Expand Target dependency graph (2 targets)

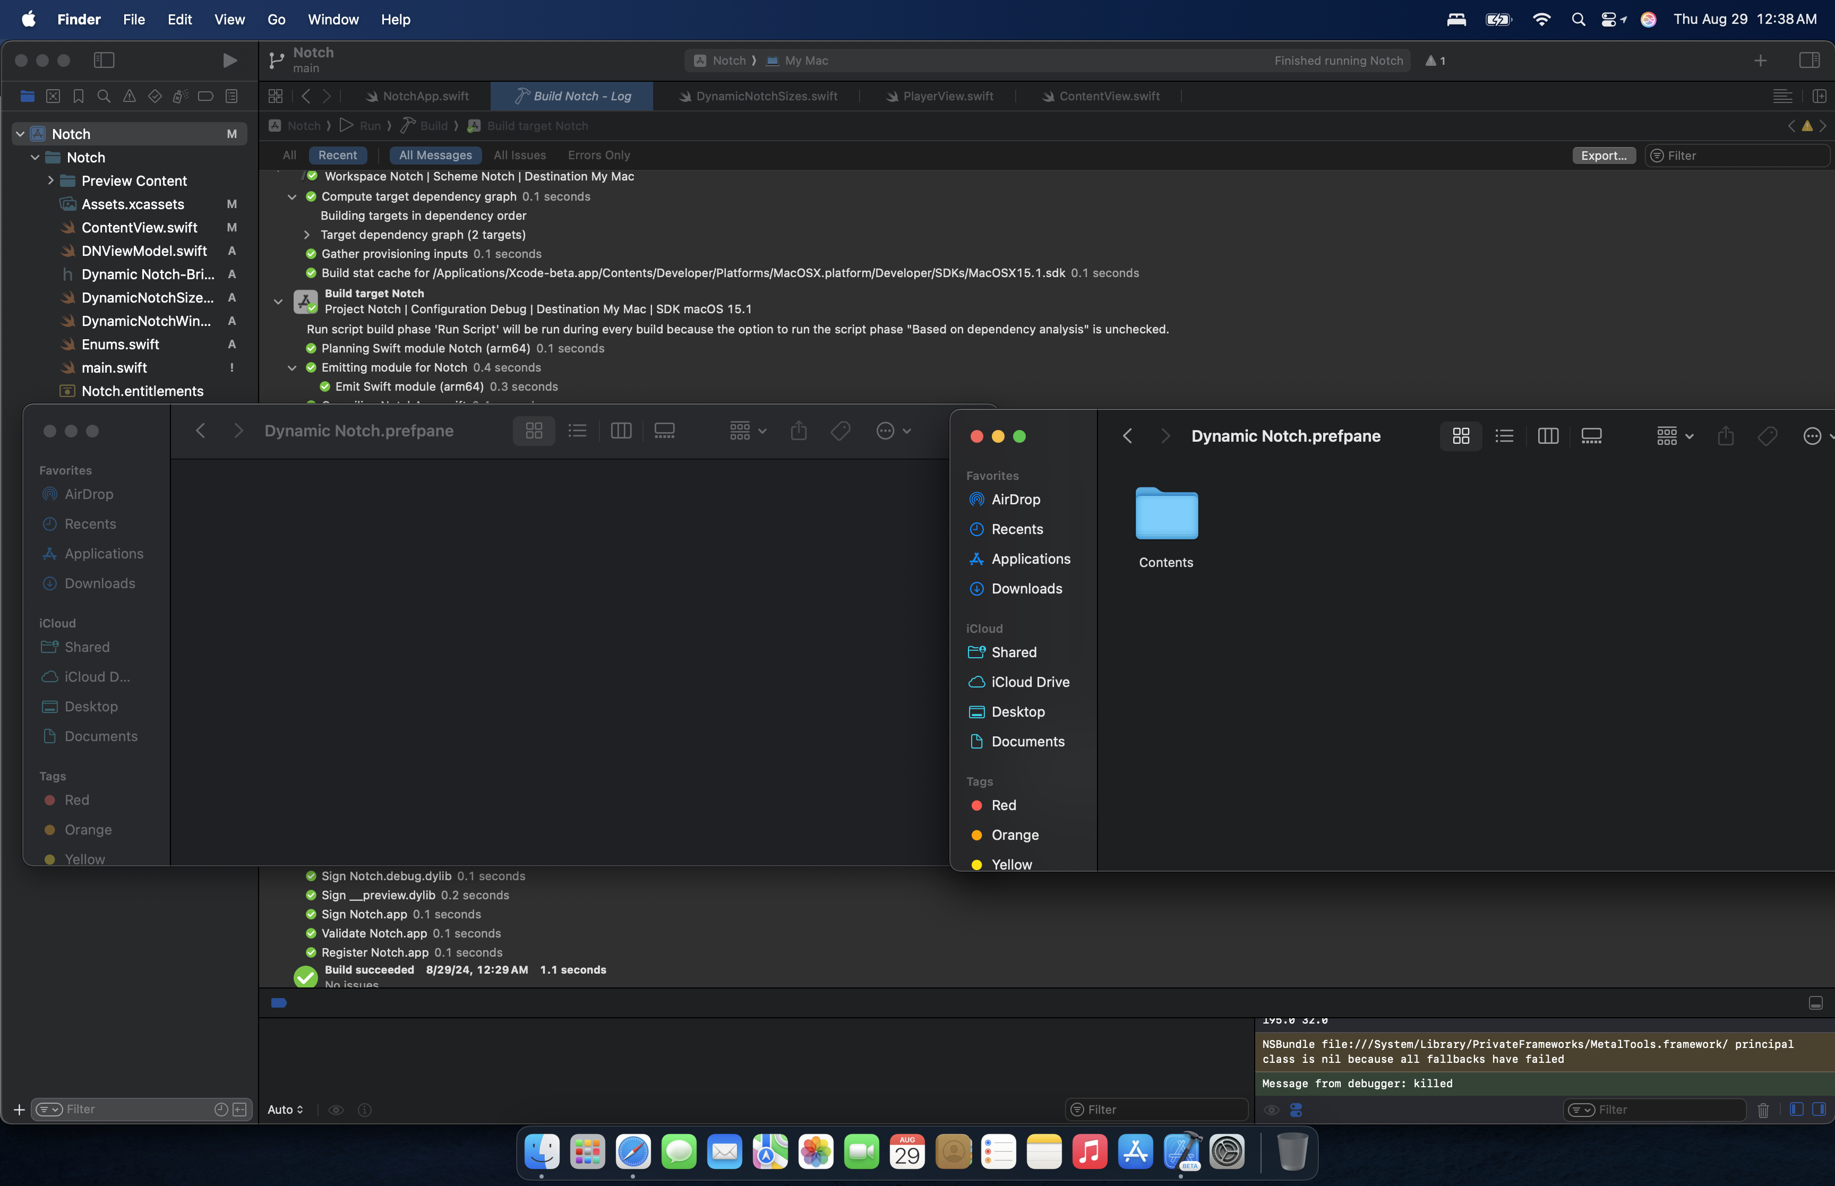[x=306, y=235]
